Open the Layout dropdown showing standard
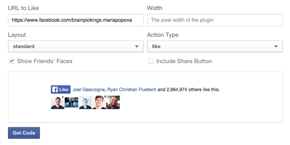Screen dimensions: 290x145 [x=76, y=47]
